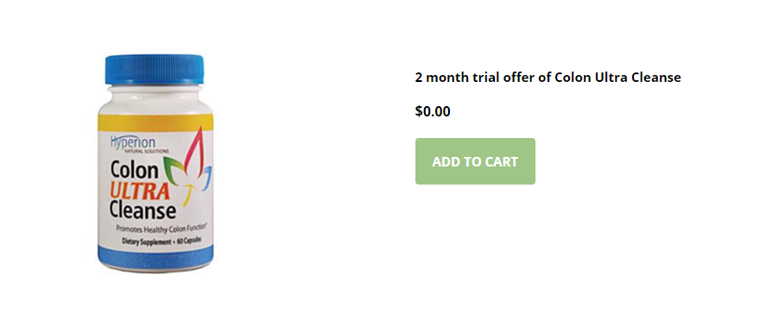Screen dimensions: 779x326
Task: Click the word Colon on the bottle label
Action: click(134, 170)
